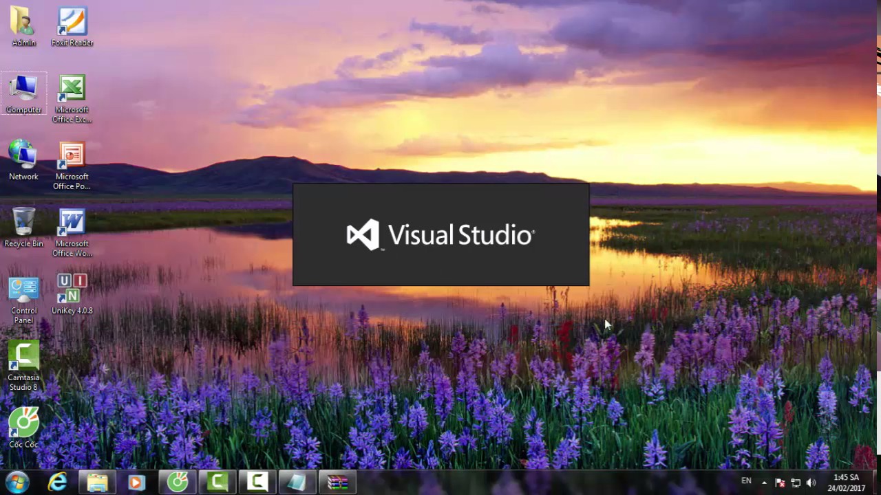
Task: Select the Computer desktop icon
Action: 23,93
